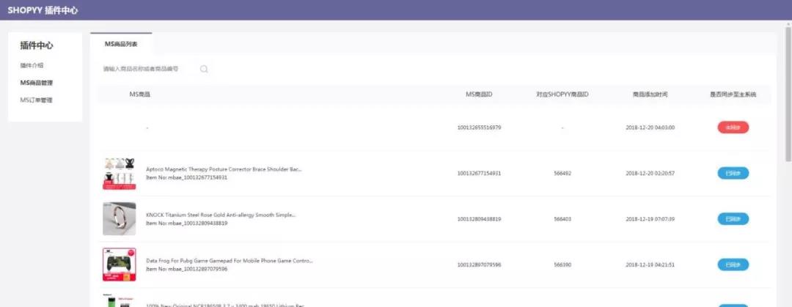This screenshot has height=307, width=792.
Task: Click the Aptoco Magnetic Therapy product title
Action: tap(224, 169)
